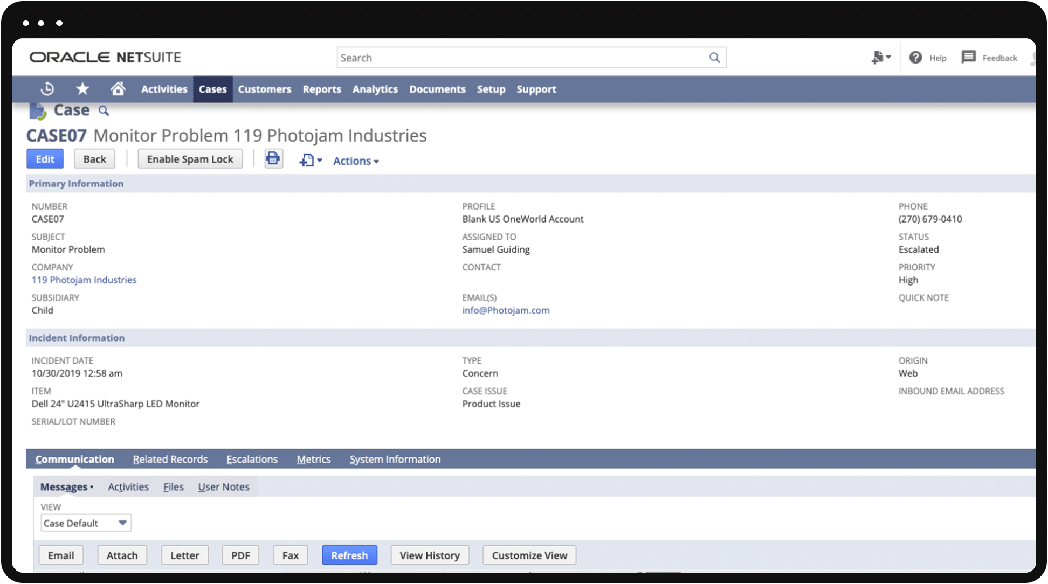Click the Refresh button in Communication
The image size is (1048, 584).
(349, 555)
